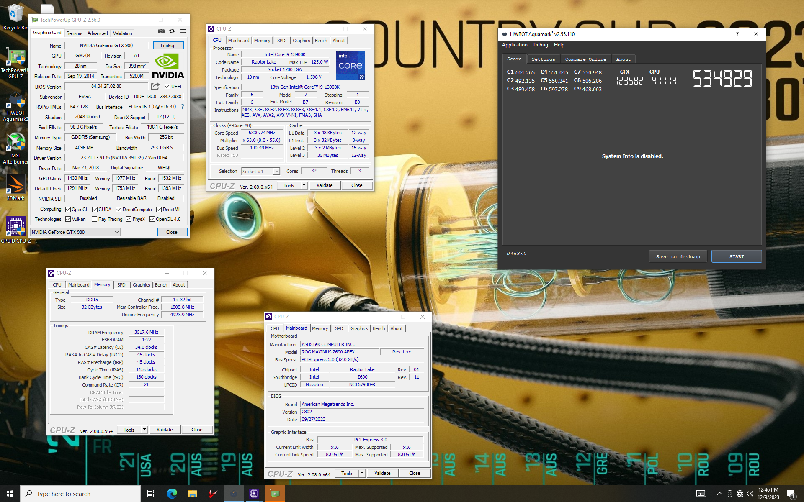This screenshot has height=502, width=804.
Task: Click Save to desktop button
Action: [x=678, y=256]
